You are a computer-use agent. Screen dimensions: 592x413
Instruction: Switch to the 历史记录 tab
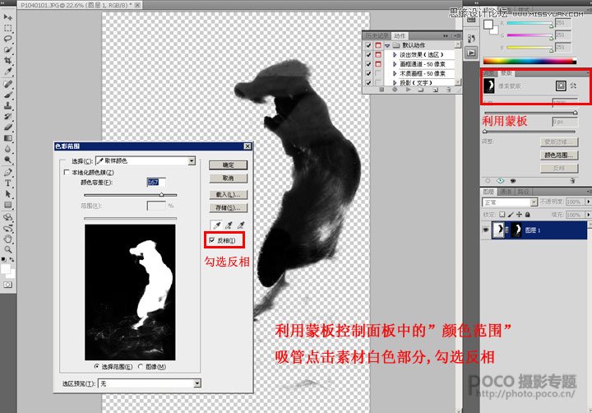pos(377,35)
